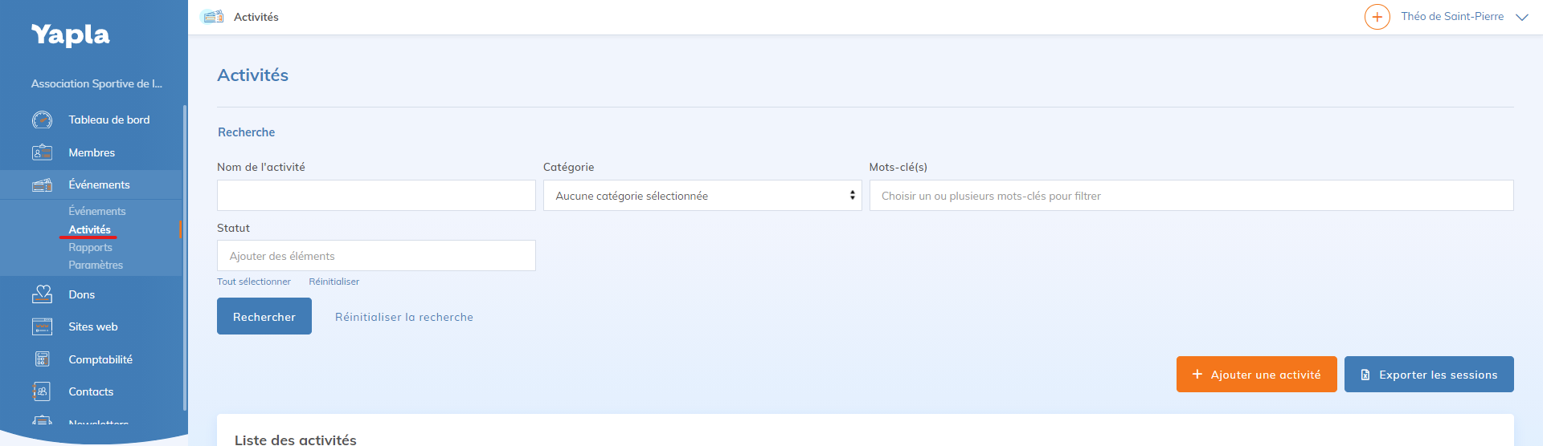Focus the Nom de l'activité text field
This screenshot has height=446, width=1543.
[376, 196]
